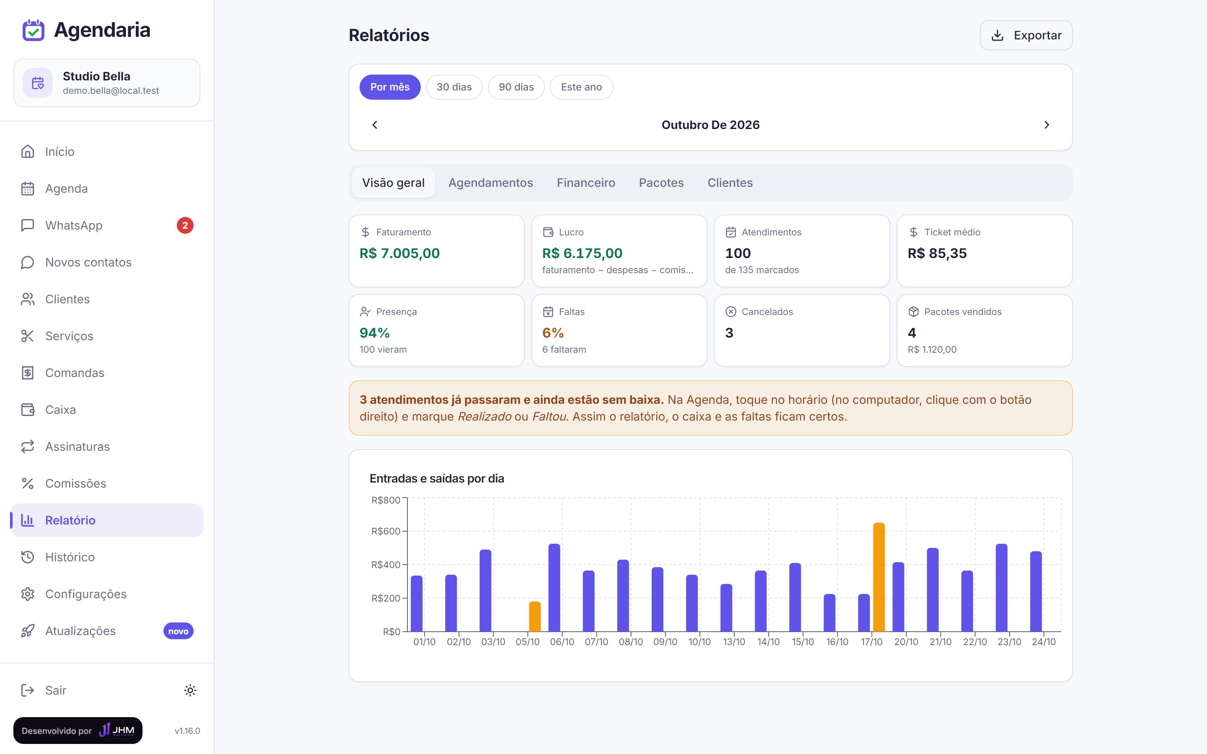Switch to the Financeiro tab
The height and width of the screenshot is (754, 1207).
pyautogui.click(x=585, y=183)
